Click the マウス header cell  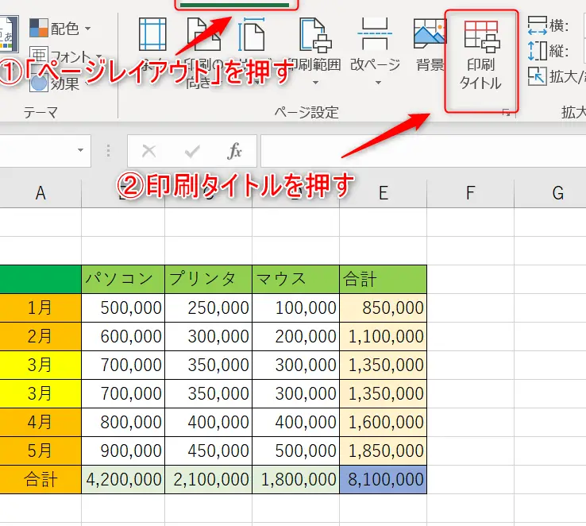295,279
